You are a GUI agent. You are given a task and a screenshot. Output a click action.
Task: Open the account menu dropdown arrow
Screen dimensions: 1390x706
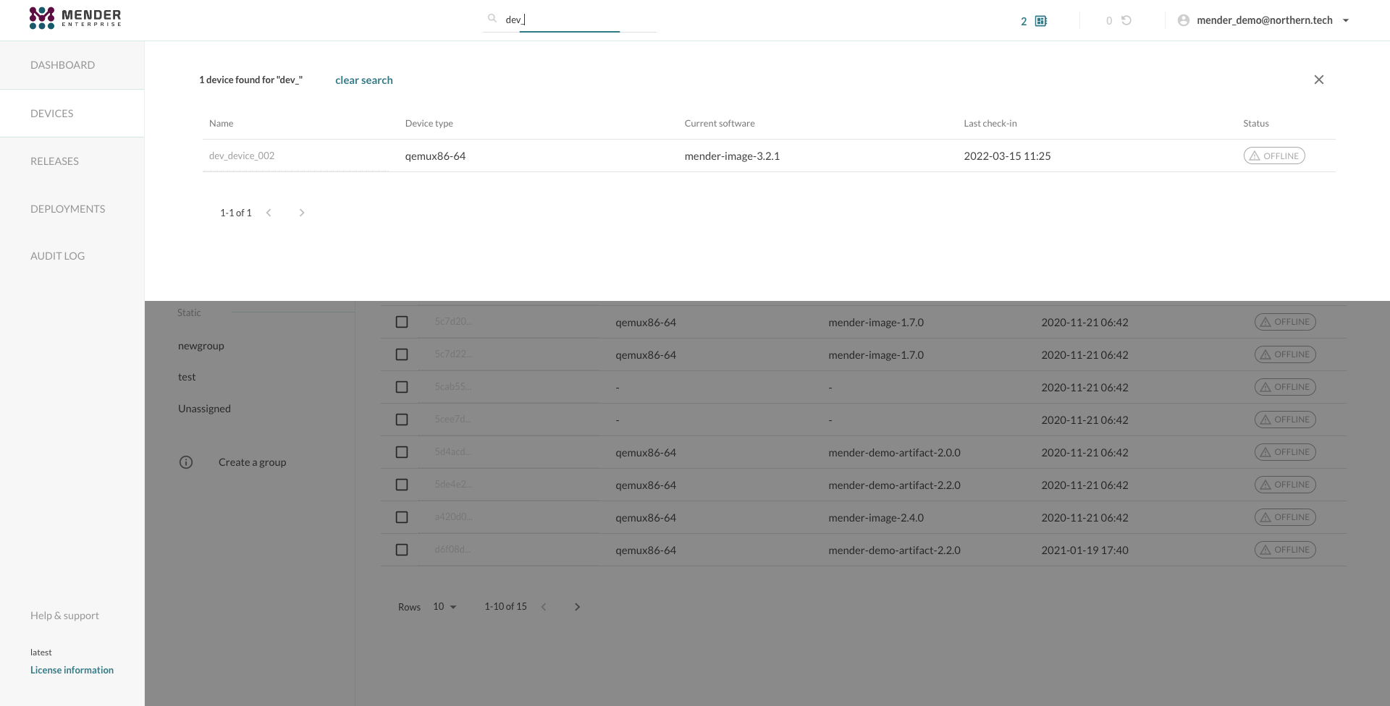1346,20
